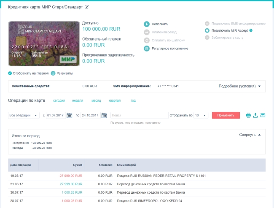Screen dimensions: 274x208
Task: Filter operations by квартал
Action: tap(115, 100)
